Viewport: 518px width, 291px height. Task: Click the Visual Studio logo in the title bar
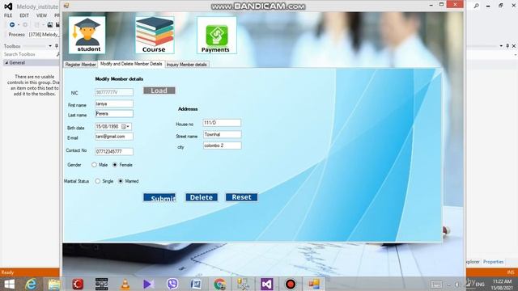click(8, 6)
